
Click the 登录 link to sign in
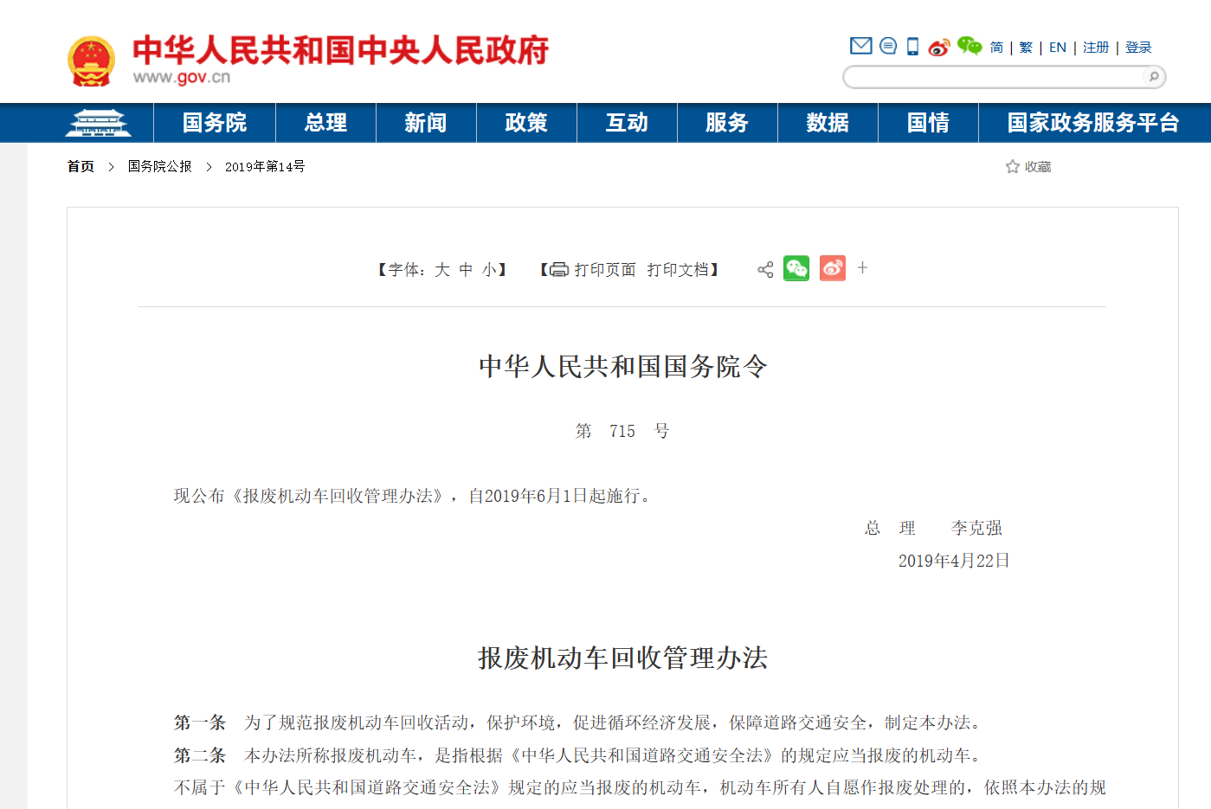click(x=1139, y=48)
